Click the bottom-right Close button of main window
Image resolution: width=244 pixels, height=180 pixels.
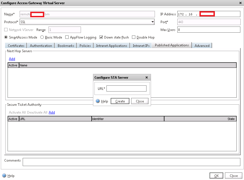point(234,176)
